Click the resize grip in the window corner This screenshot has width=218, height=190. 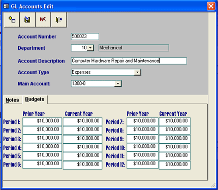(213, 185)
